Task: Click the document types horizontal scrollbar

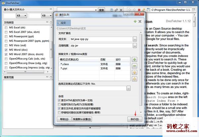Action: (26, 72)
